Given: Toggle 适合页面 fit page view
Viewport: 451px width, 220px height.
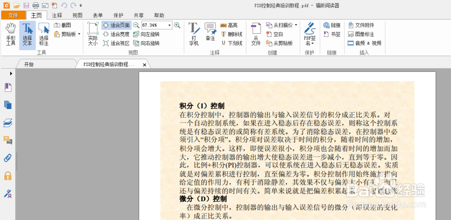Looking at the screenshot, I should [x=116, y=25].
